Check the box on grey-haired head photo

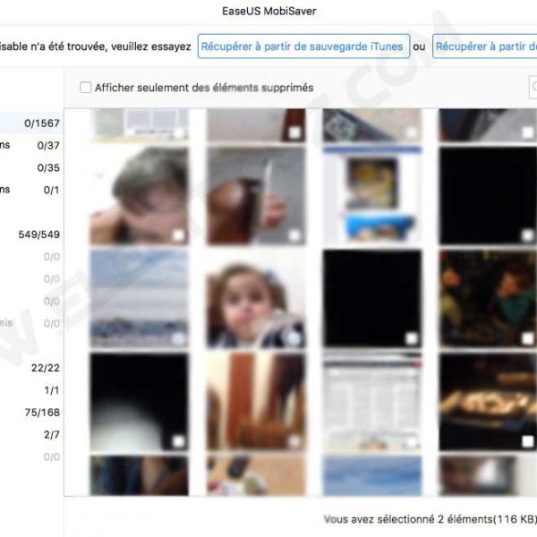[x=178, y=235]
